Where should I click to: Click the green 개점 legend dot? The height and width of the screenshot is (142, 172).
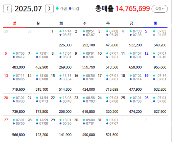(x=57, y=9)
